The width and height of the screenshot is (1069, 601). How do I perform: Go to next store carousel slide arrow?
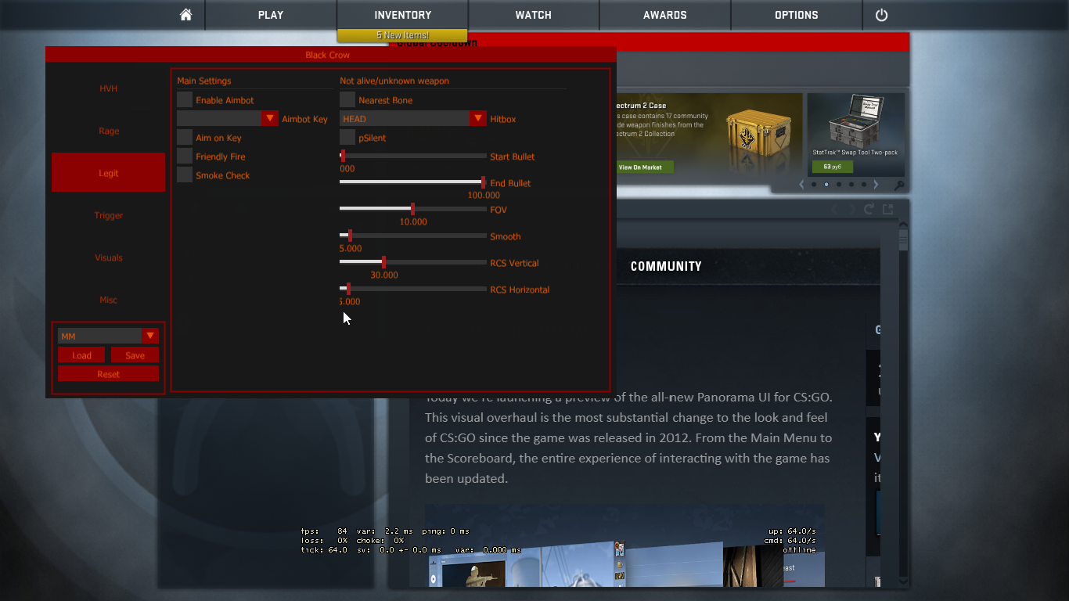coord(876,185)
